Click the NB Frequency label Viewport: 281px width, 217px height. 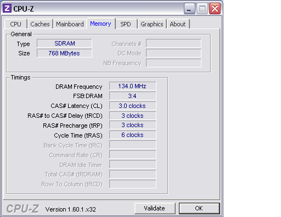(x=122, y=64)
